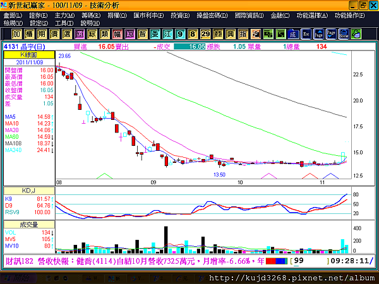Open the 籌碼(R) menu
Viewport: 379px width, 284px height.
91,15
